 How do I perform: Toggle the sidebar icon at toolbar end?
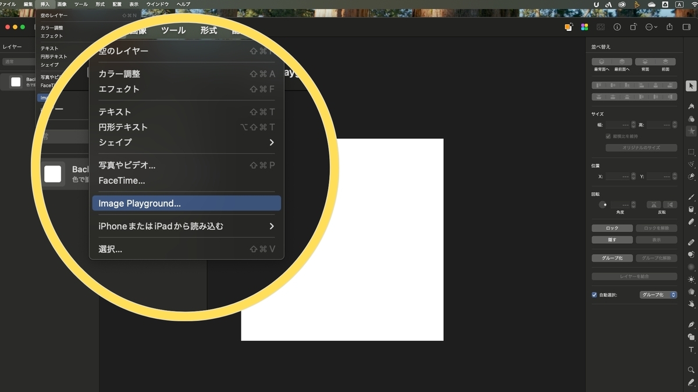[686, 27]
